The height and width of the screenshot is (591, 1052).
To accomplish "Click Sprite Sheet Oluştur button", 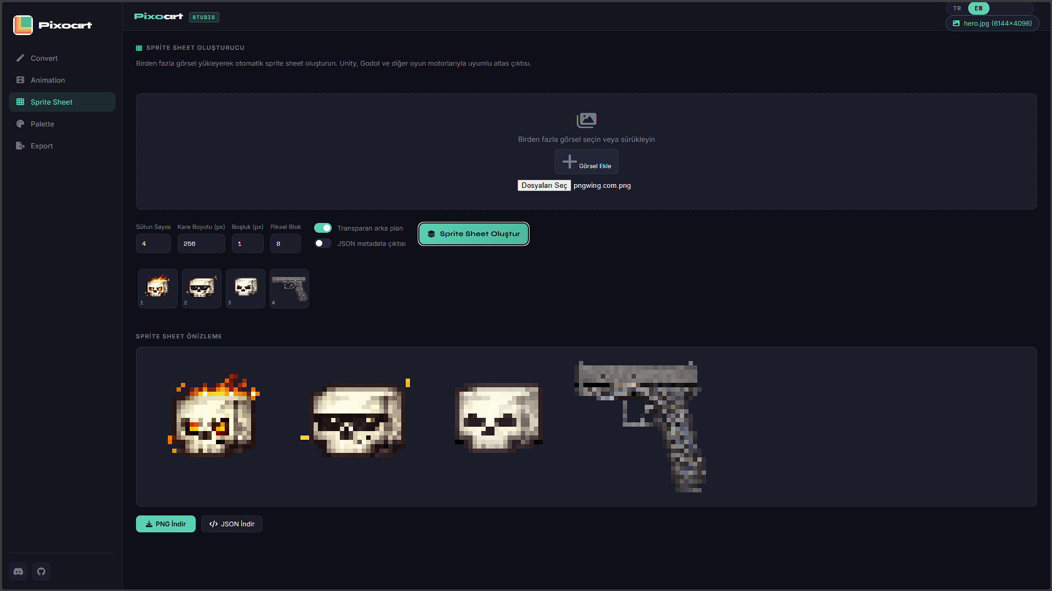I will pyautogui.click(x=474, y=234).
